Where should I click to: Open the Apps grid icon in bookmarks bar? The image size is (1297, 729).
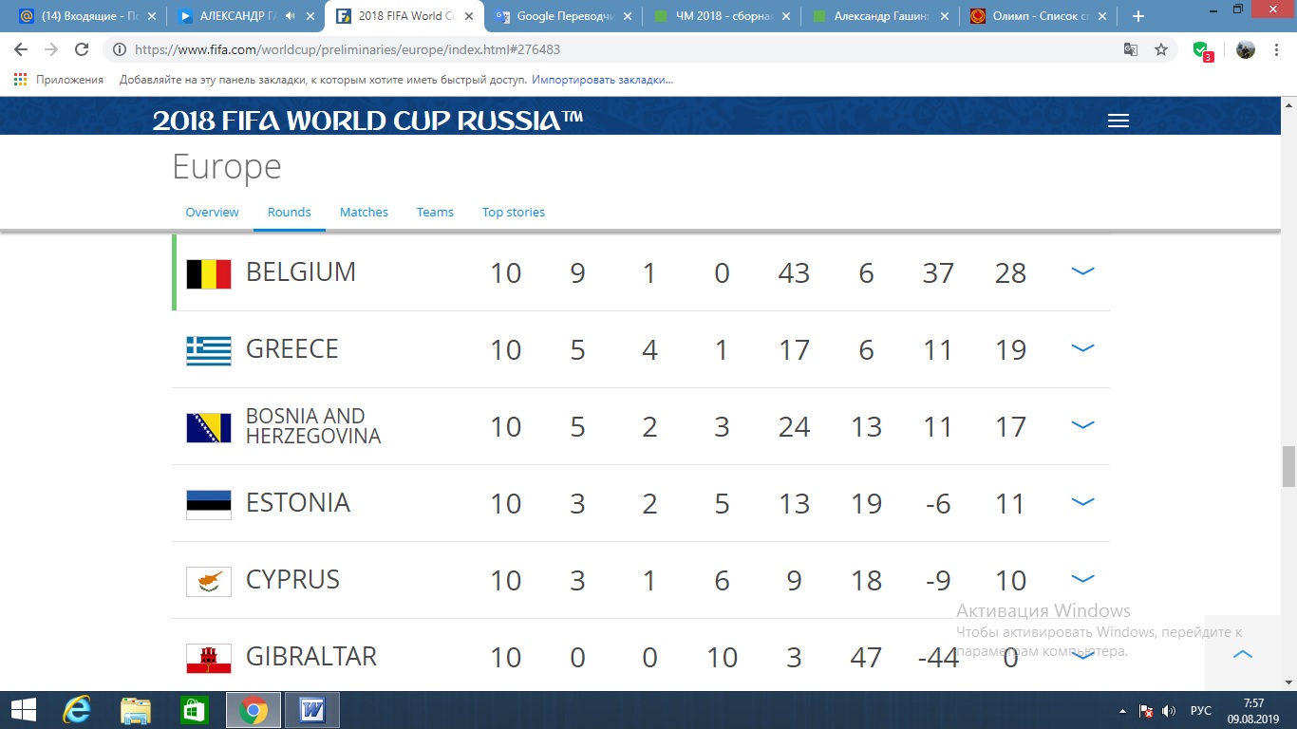coord(21,80)
